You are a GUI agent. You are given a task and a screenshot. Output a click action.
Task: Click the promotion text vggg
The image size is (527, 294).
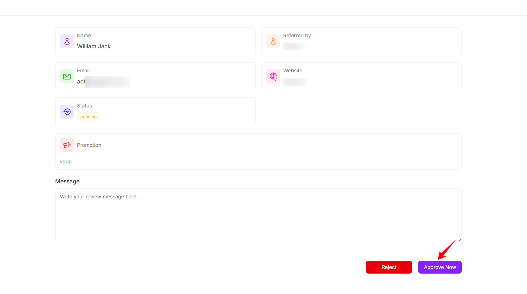[66, 162]
